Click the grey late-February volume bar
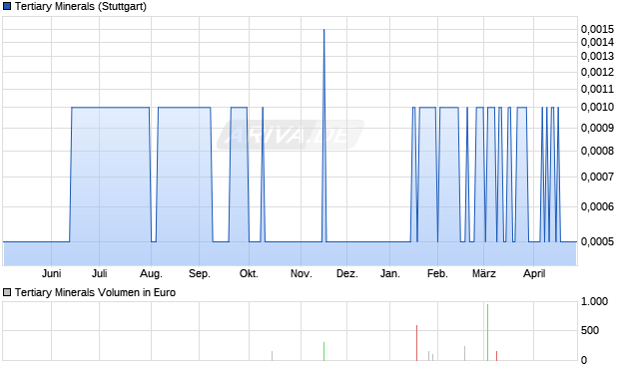The image size is (619, 370). coord(464,353)
